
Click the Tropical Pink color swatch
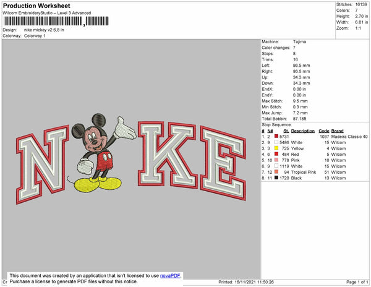[x=276, y=172]
